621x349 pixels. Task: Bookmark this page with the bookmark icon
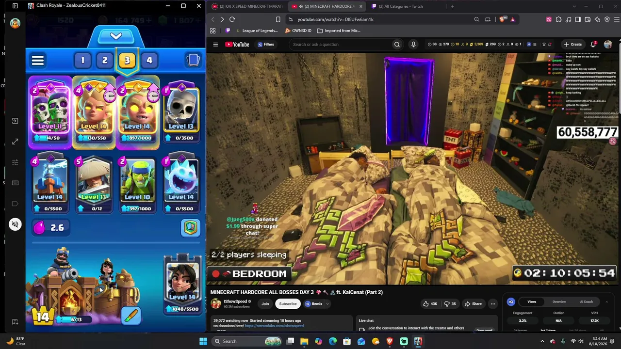click(278, 19)
